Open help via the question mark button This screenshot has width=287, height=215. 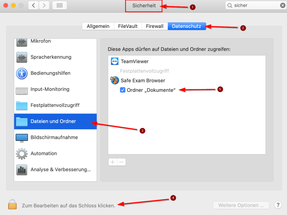click(278, 205)
